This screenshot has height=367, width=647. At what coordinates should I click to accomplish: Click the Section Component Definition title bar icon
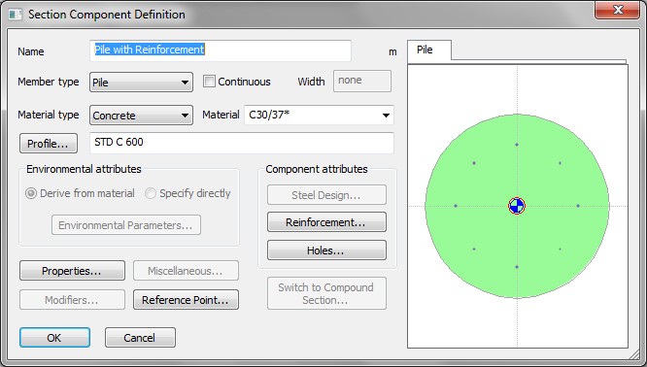tap(16, 15)
